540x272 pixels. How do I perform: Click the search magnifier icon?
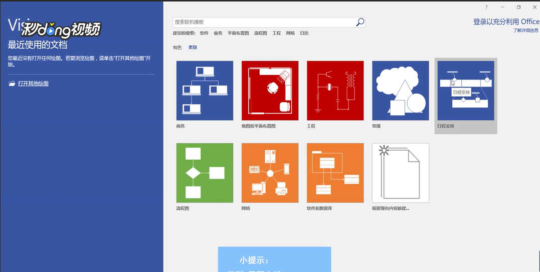[360, 22]
